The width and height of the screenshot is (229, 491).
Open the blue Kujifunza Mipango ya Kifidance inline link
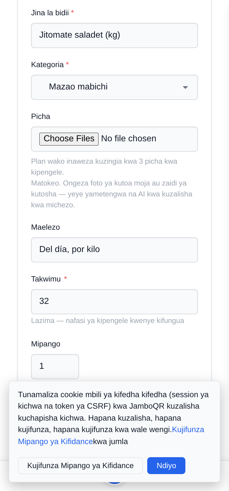pyautogui.click(x=111, y=435)
